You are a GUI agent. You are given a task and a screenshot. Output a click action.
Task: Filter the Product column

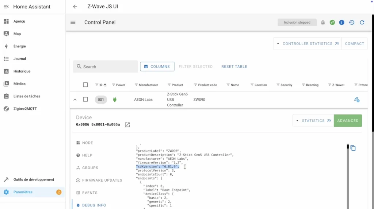coord(169,85)
